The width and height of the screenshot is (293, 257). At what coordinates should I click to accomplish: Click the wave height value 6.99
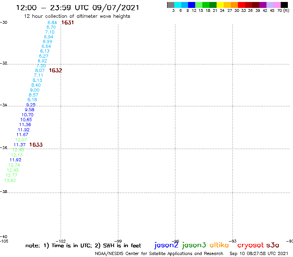[48, 42]
